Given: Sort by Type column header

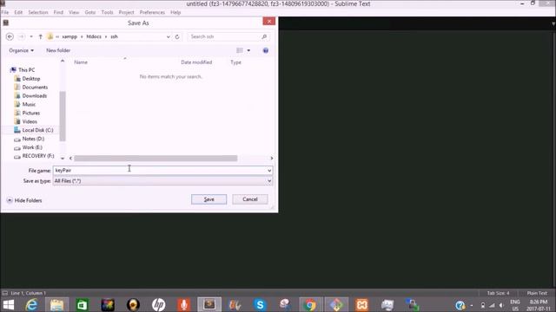Looking at the screenshot, I should click(235, 62).
